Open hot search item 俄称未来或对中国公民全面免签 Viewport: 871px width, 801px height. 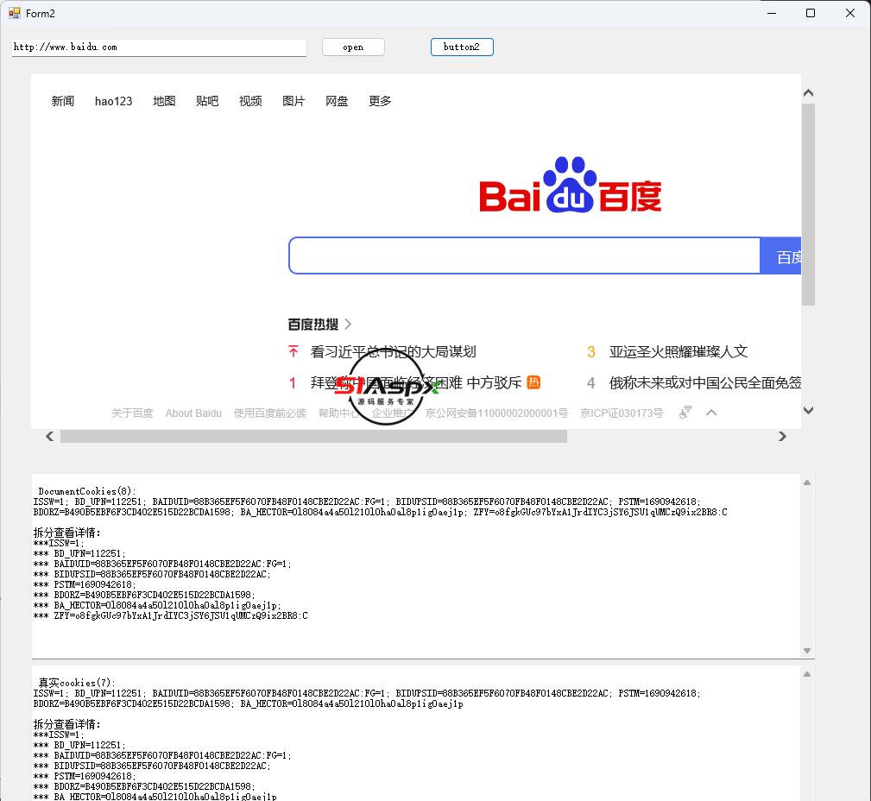tap(705, 382)
